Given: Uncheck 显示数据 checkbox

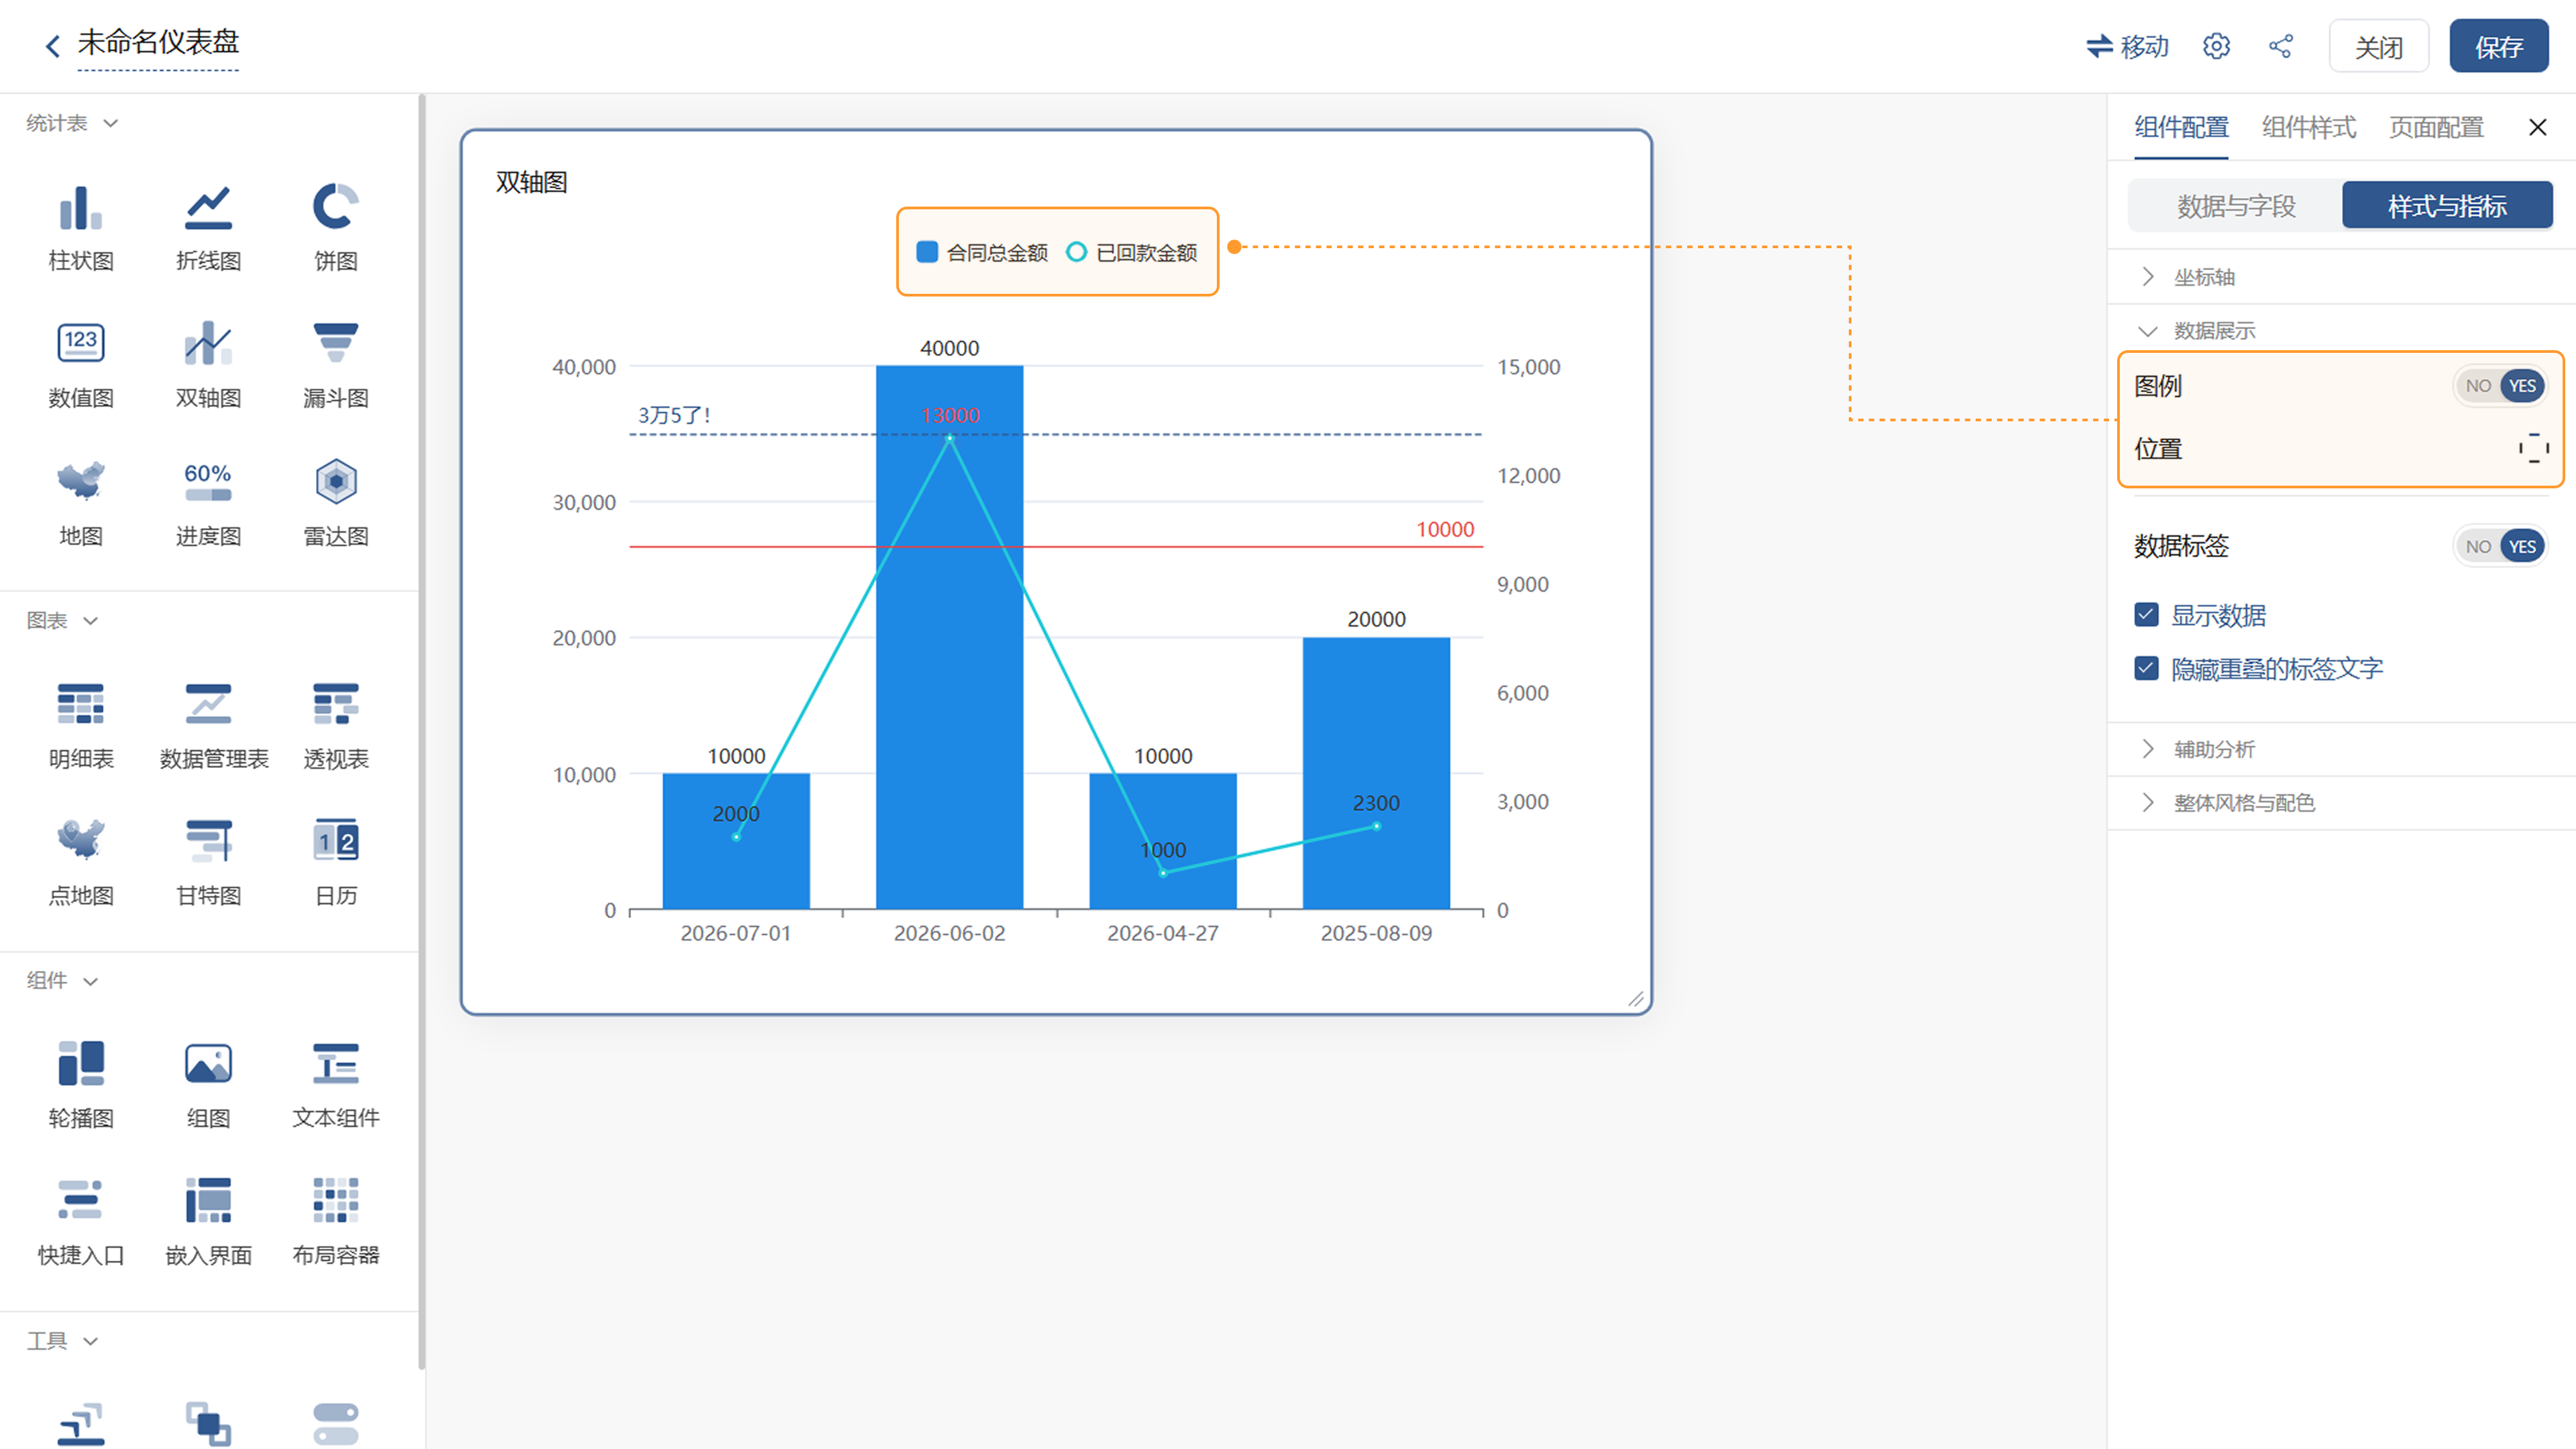Looking at the screenshot, I should click(x=2146, y=614).
